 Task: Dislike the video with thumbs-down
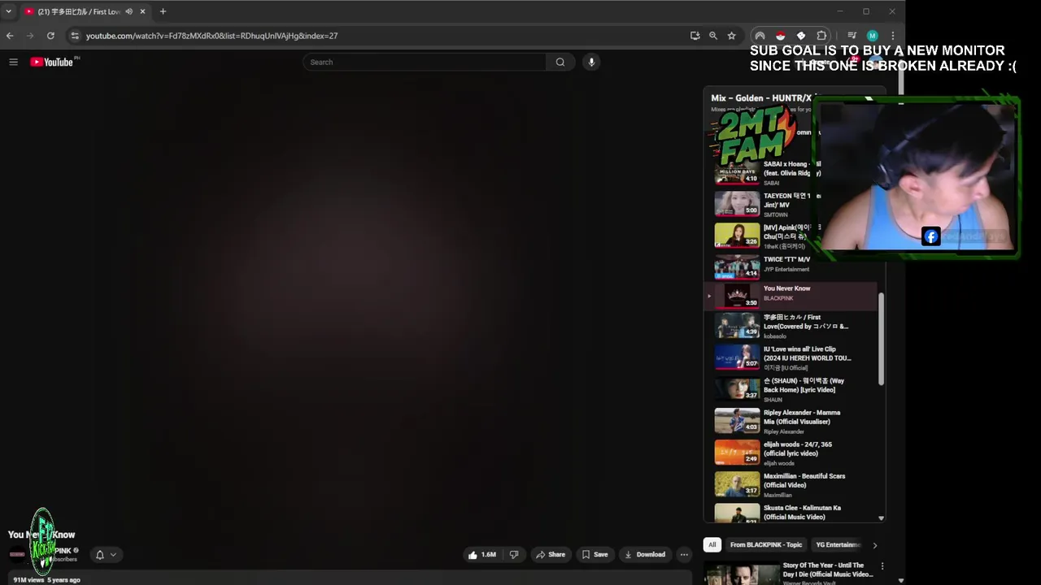tap(513, 555)
